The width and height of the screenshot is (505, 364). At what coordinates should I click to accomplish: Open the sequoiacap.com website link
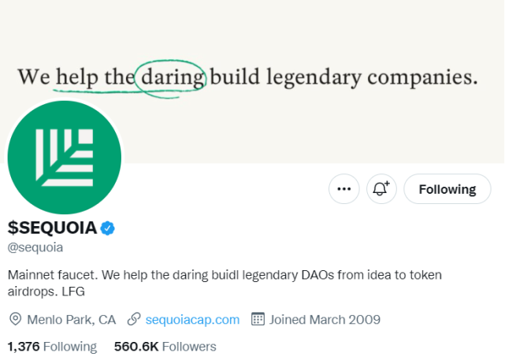pos(192,319)
